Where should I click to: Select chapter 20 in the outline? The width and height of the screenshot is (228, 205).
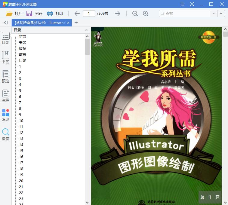coord(21,181)
